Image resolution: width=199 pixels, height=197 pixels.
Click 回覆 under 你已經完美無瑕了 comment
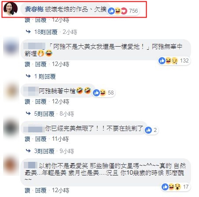tap(41, 139)
